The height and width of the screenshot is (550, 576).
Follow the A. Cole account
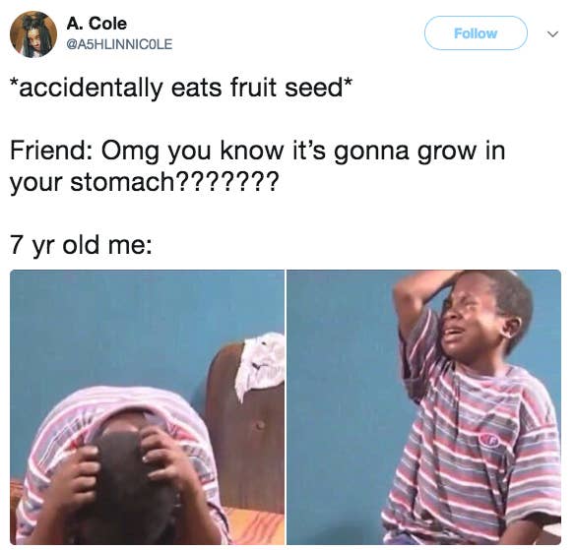point(476,33)
